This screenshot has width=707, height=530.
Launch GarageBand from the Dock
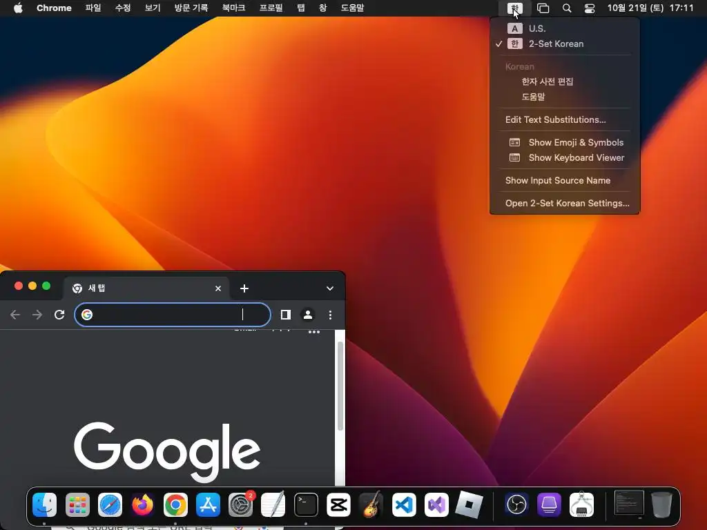pyautogui.click(x=371, y=504)
